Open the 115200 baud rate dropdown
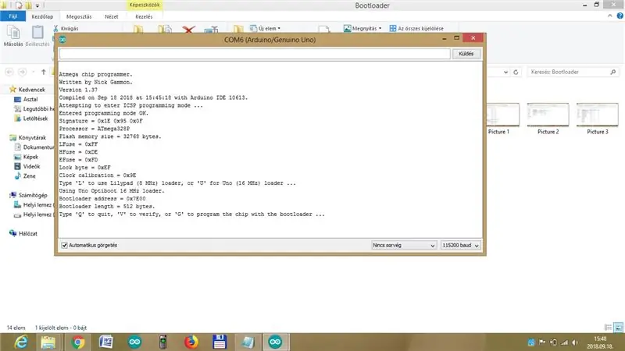Image resolution: width=625 pixels, height=351 pixels. pyautogui.click(x=460, y=245)
